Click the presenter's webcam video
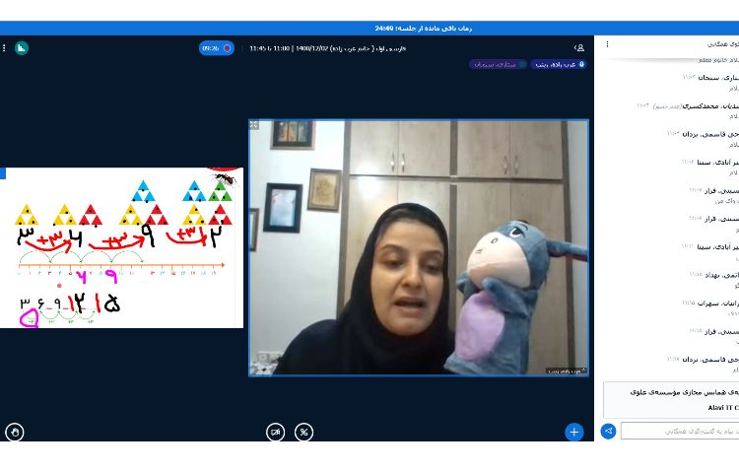Screen dimensions: 739x473 [419, 246]
